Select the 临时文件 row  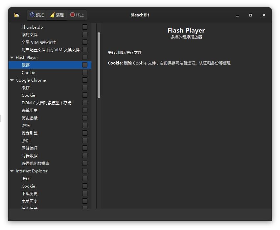click(x=50, y=35)
